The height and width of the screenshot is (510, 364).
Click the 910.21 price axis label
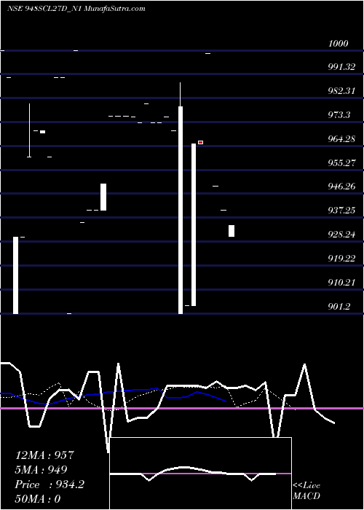(341, 283)
